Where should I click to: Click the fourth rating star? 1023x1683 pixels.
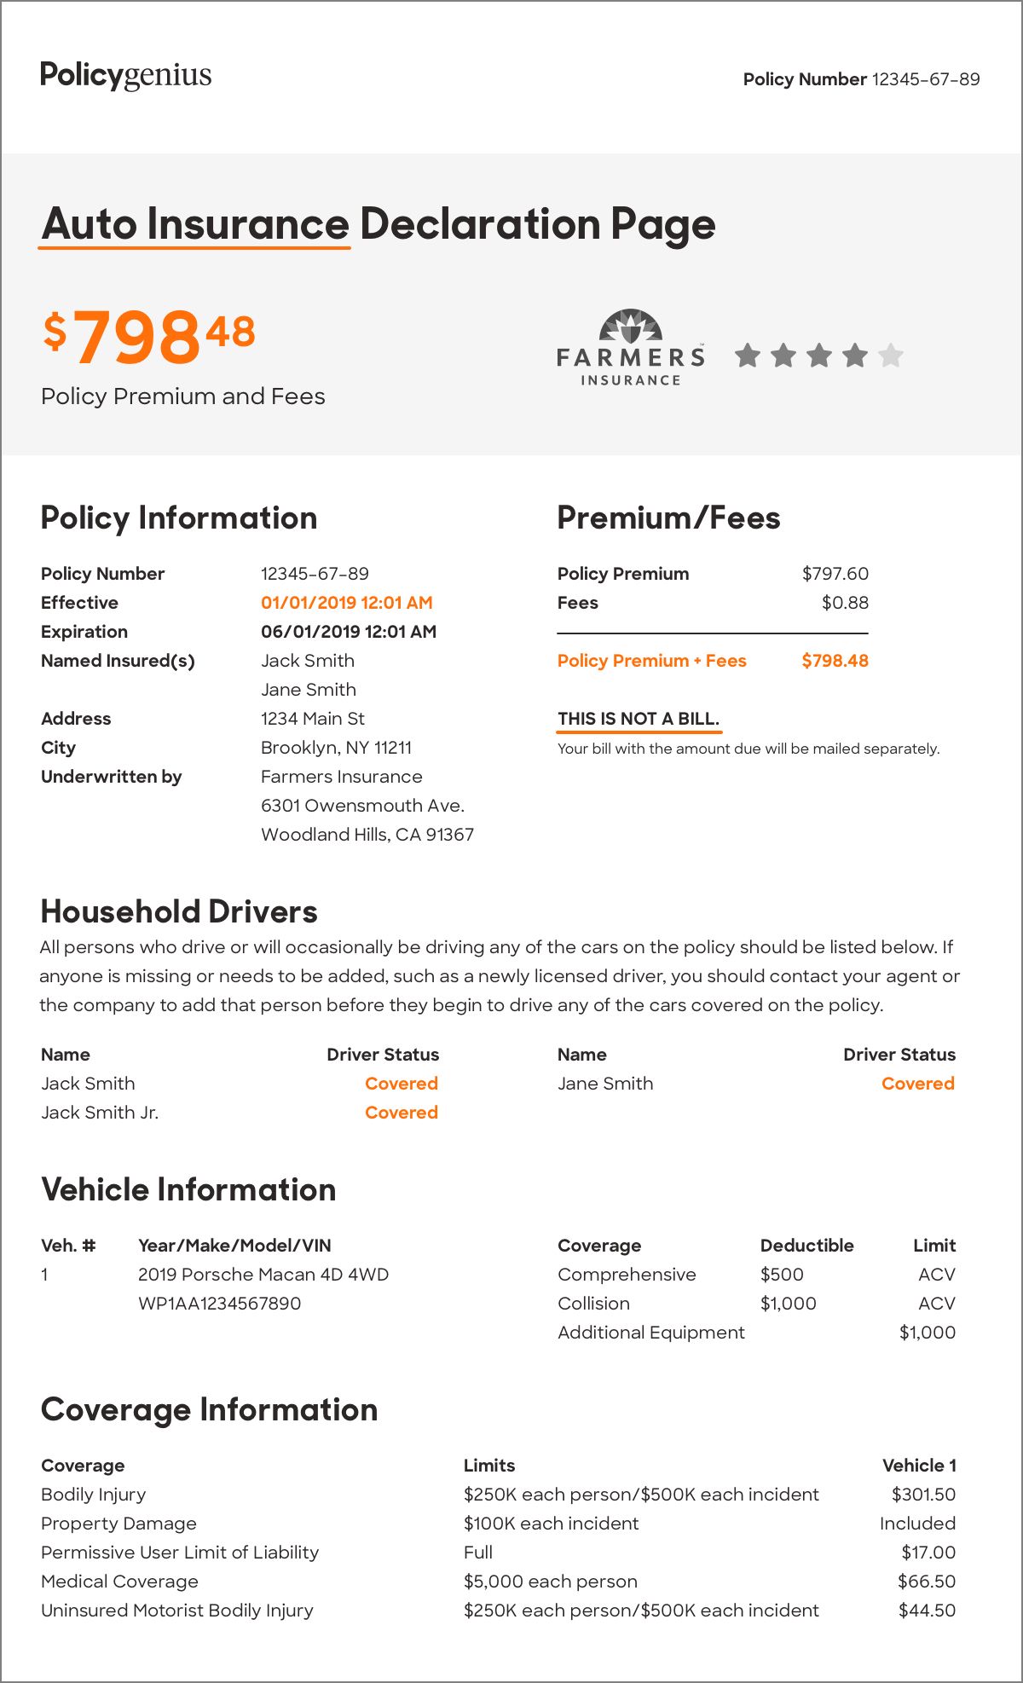coord(855,355)
